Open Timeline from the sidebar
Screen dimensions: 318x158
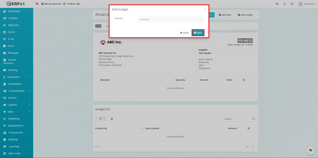coord(13,18)
